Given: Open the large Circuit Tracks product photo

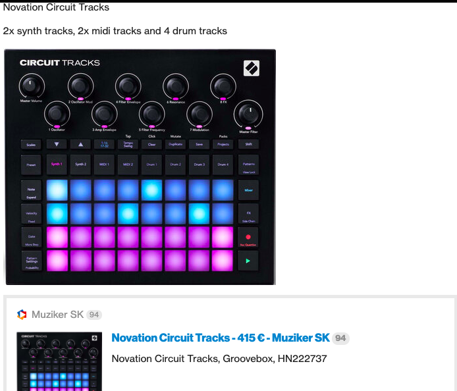Looking at the screenshot, I should click(140, 167).
